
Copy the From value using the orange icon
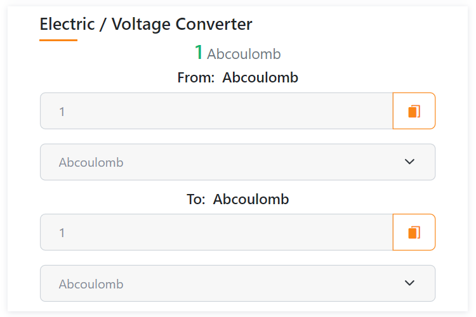point(414,111)
